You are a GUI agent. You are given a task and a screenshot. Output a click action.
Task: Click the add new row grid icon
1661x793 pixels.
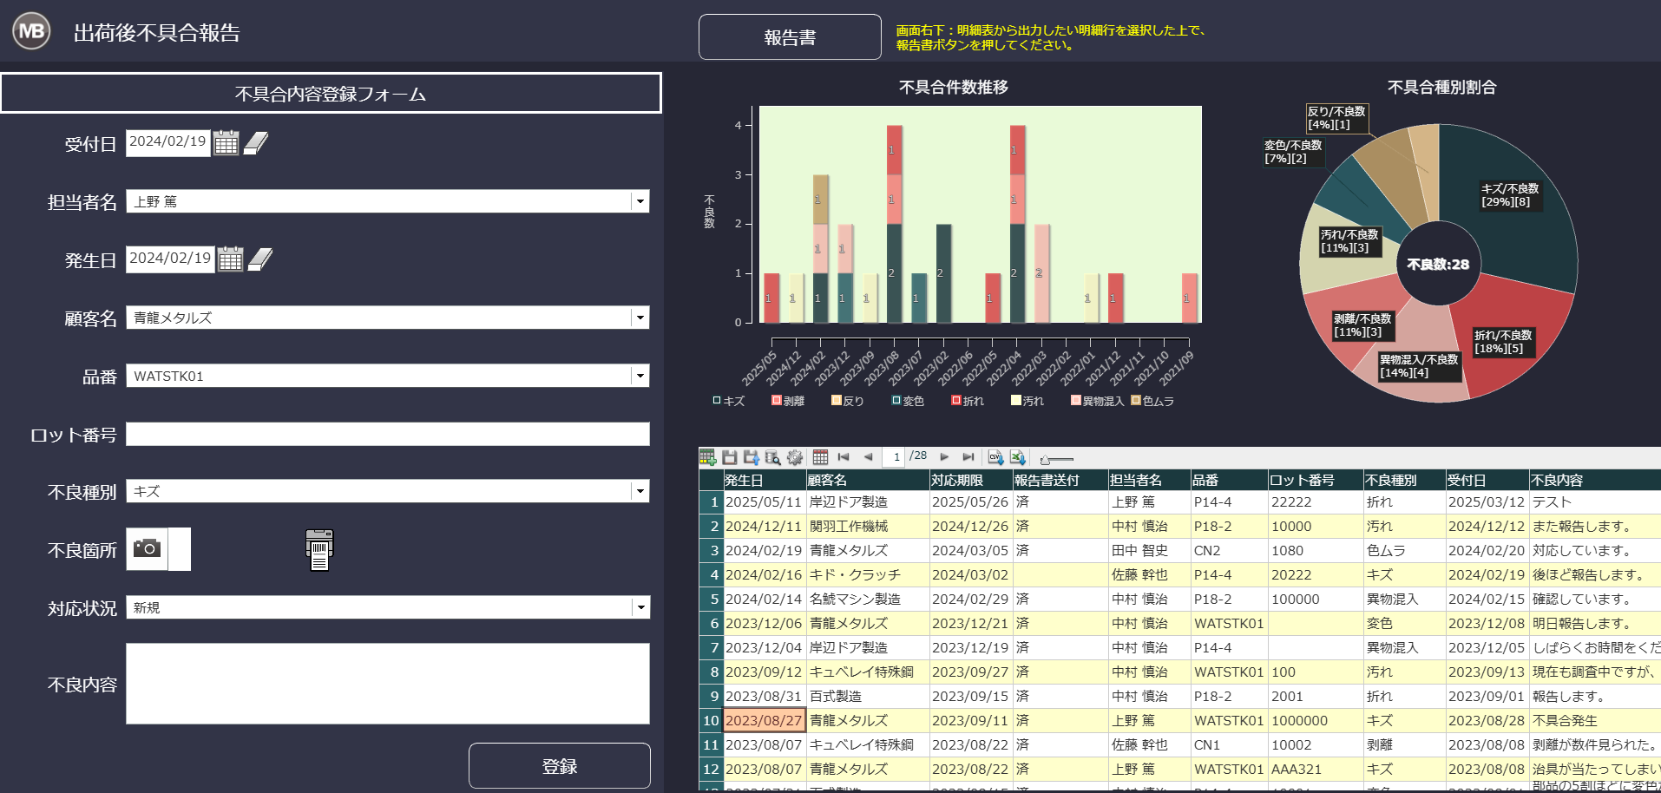pos(707,457)
